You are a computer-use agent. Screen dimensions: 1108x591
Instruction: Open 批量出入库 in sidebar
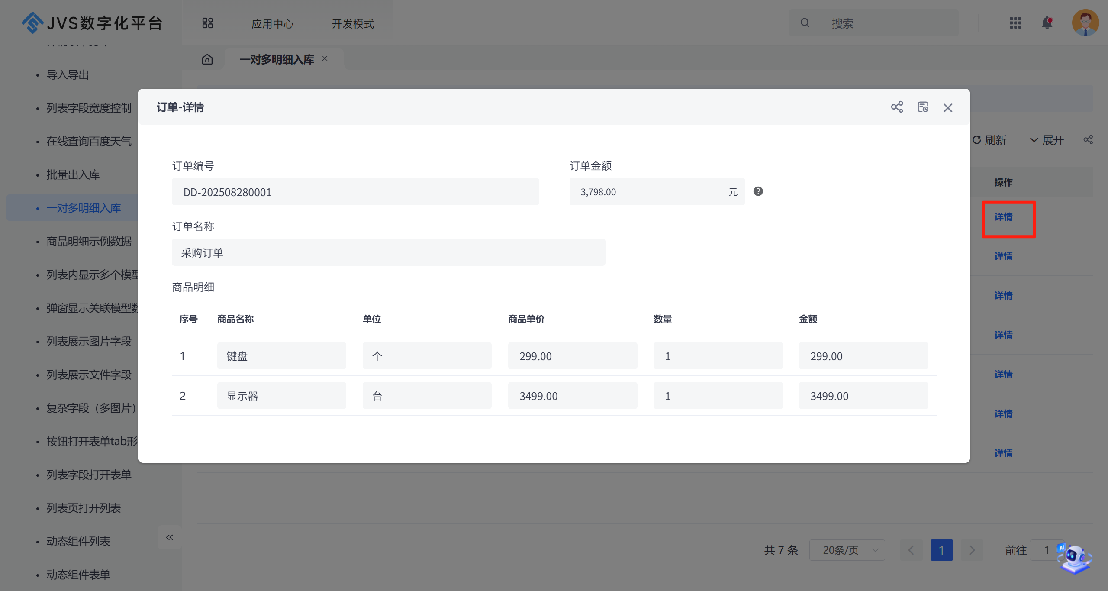click(x=73, y=175)
